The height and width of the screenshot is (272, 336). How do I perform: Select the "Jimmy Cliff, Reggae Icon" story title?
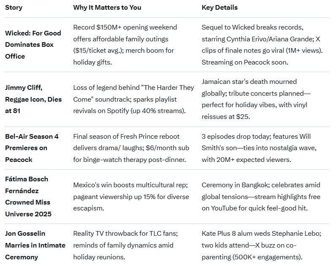(33, 99)
